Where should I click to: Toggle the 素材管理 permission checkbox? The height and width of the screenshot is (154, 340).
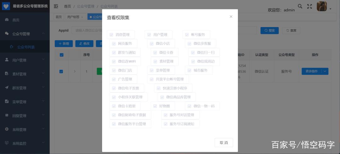(155, 61)
